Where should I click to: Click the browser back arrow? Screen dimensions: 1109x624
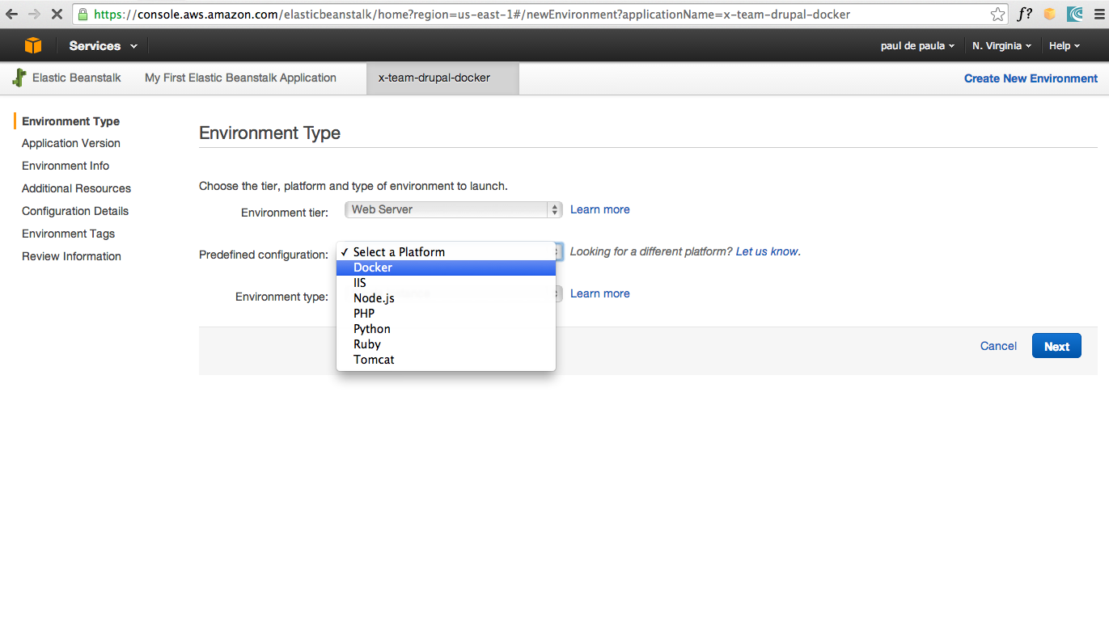tap(11, 14)
